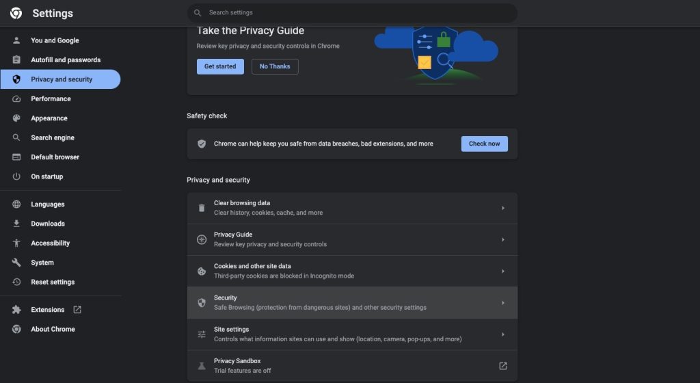
Task: Focus the Search settings field
Action: click(x=352, y=13)
